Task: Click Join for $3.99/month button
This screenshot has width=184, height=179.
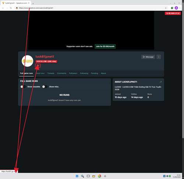Action: coord(105,46)
